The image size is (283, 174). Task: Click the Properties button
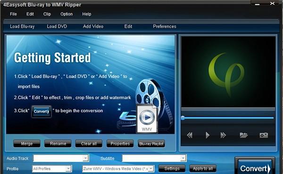click(120, 143)
